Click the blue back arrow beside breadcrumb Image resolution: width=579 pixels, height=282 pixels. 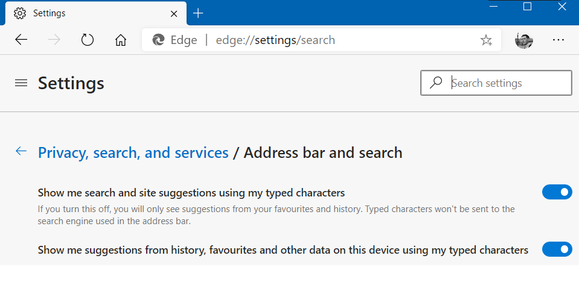tap(21, 151)
